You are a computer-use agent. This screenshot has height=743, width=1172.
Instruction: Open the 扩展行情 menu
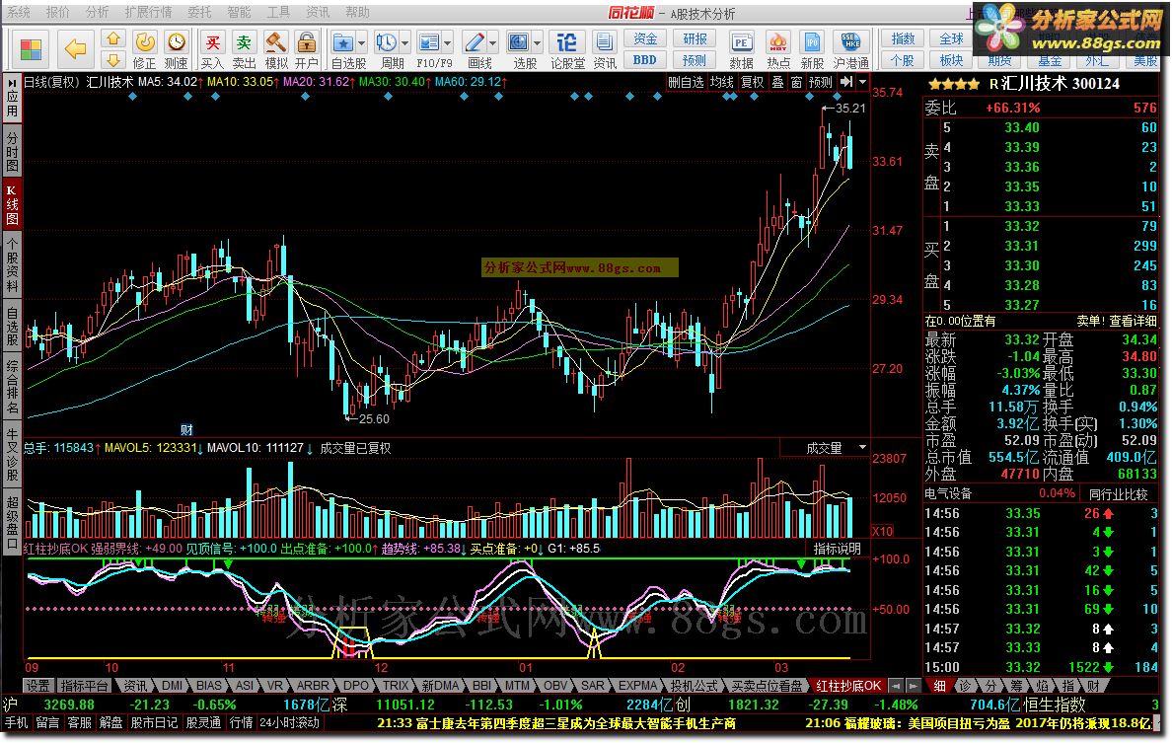click(x=148, y=12)
